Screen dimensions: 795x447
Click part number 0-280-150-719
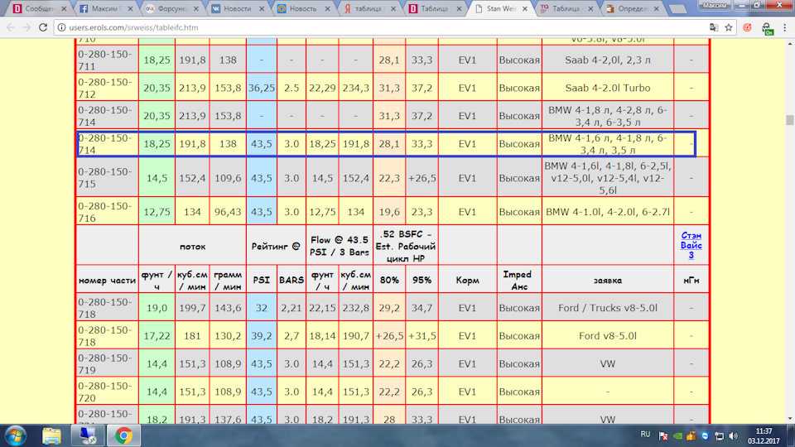[x=105, y=363]
